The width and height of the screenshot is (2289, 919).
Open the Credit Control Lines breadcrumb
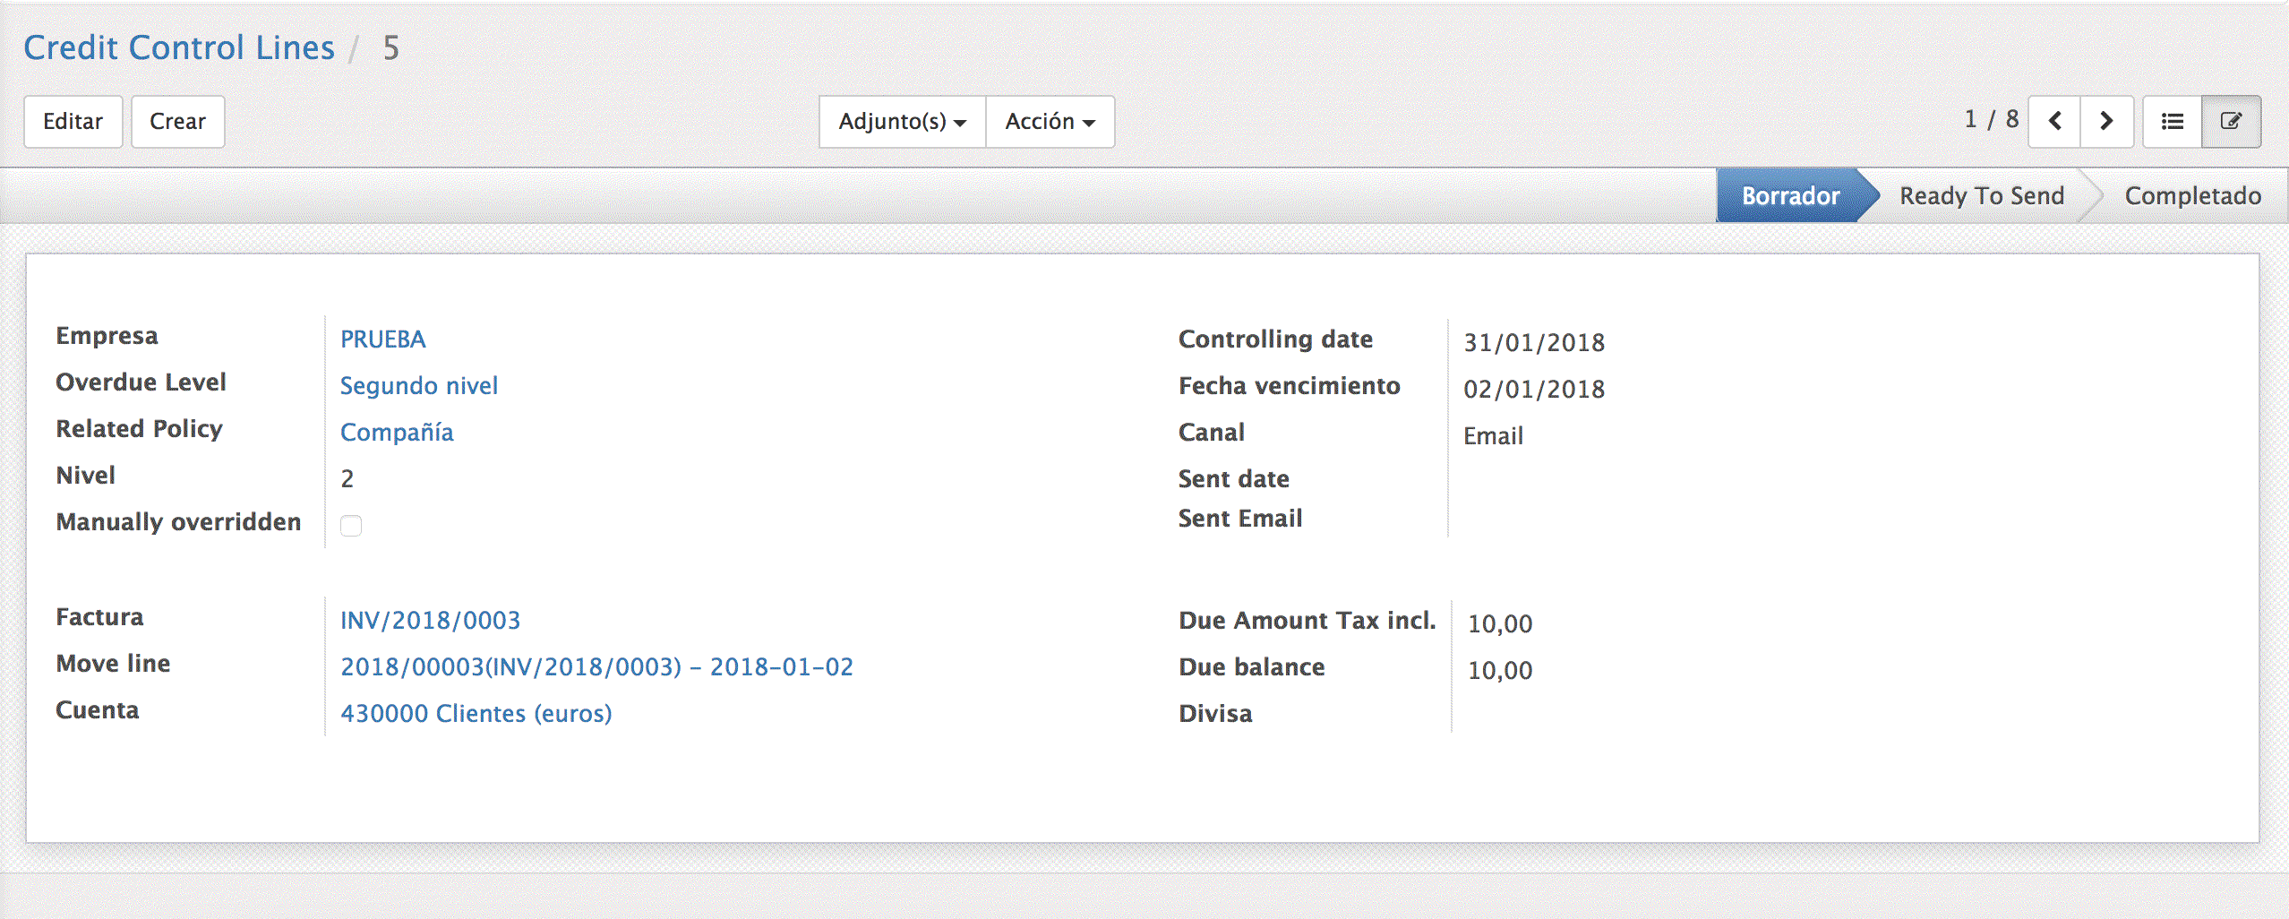179,47
